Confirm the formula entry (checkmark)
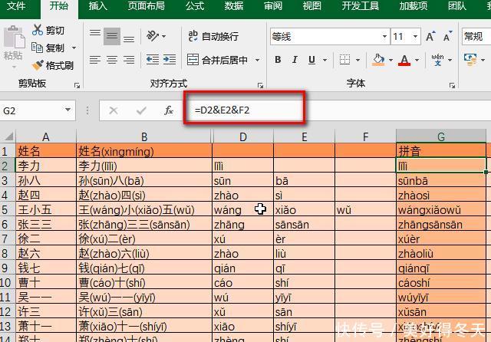491x342 pixels. click(x=141, y=110)
